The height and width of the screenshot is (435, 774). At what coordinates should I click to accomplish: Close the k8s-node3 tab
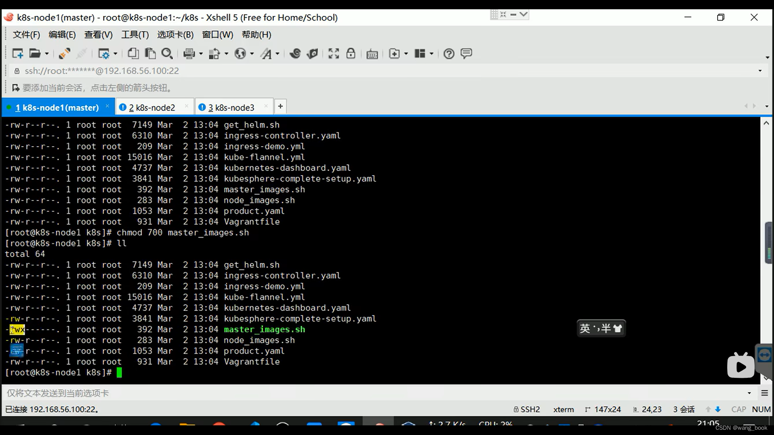tap(266, 106)
